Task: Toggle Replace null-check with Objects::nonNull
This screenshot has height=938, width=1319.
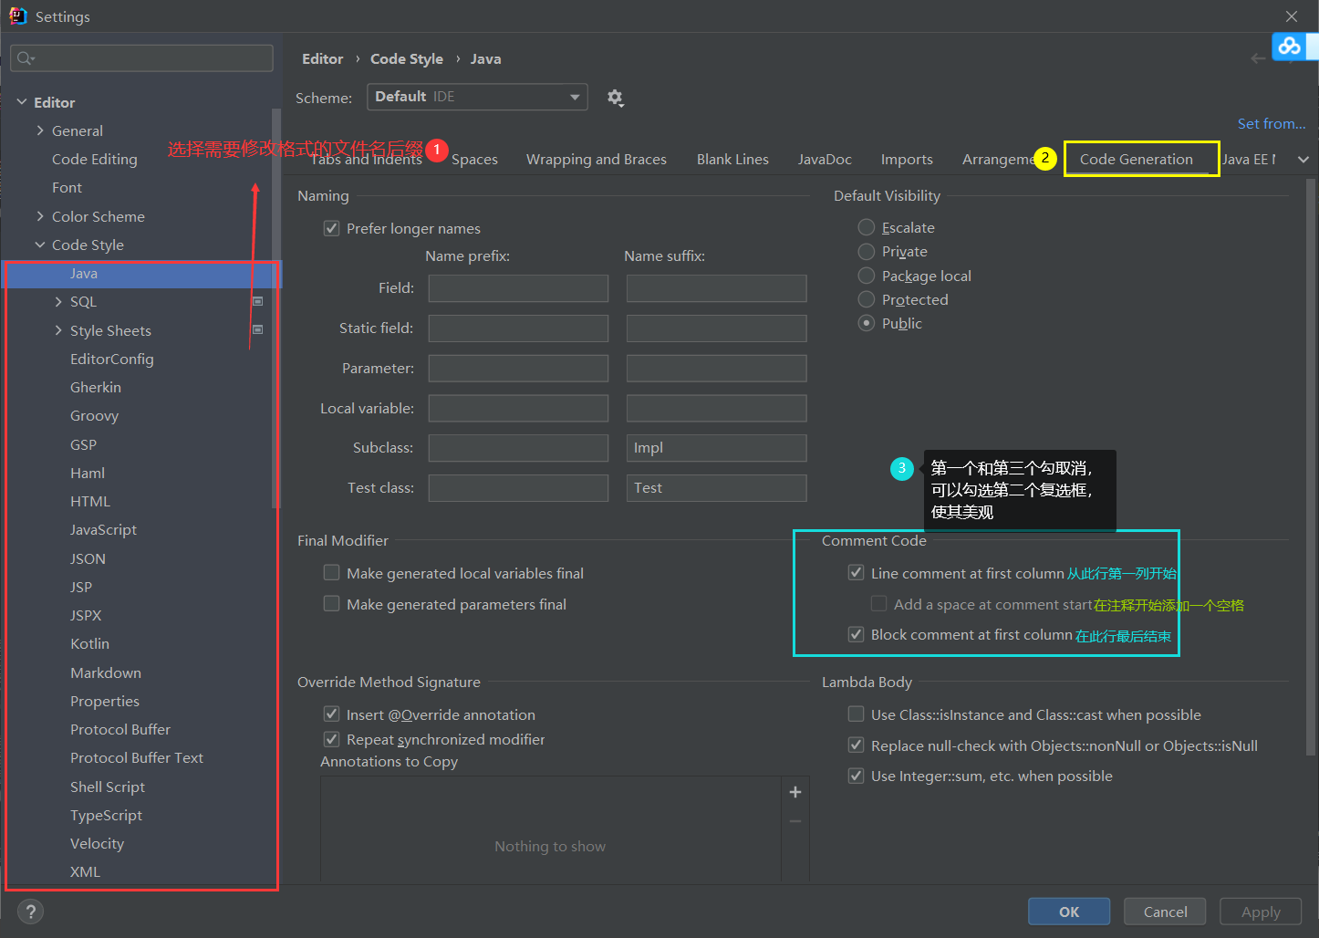Action: pos(856,745)
